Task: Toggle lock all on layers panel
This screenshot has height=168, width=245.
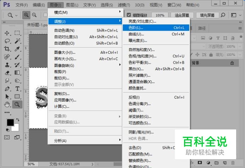Action: [x=211, y=55]
